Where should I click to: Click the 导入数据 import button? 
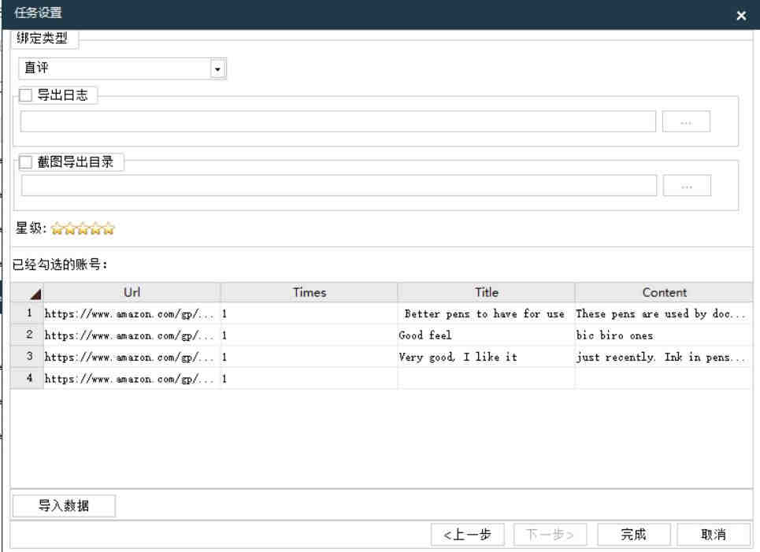(64, 506)
